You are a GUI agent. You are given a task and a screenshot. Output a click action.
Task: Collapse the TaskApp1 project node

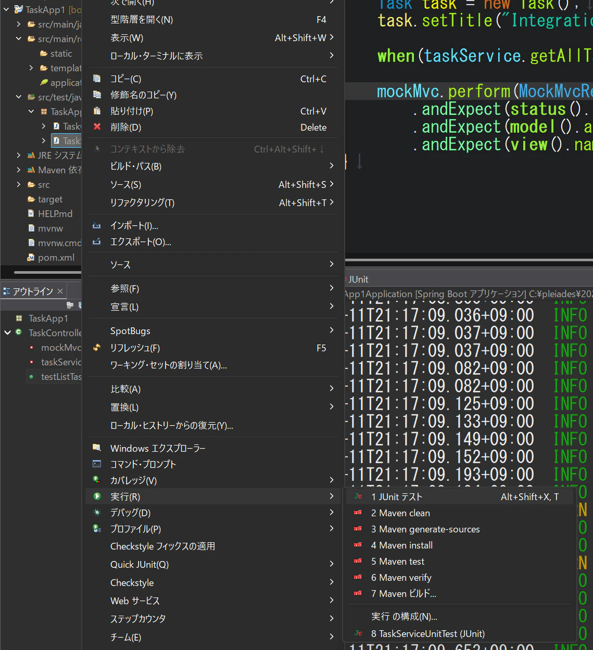click(x=6, y=10)
